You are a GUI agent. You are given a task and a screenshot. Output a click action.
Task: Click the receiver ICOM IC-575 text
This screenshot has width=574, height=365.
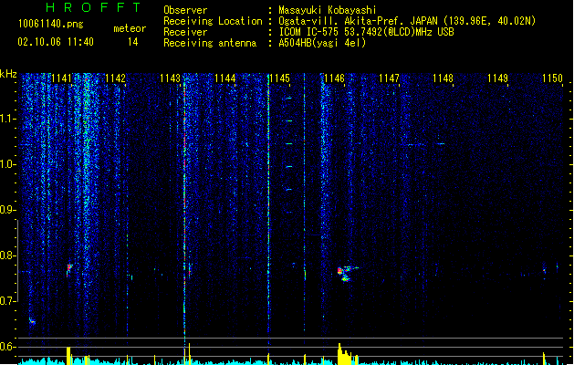coord(367,32)
